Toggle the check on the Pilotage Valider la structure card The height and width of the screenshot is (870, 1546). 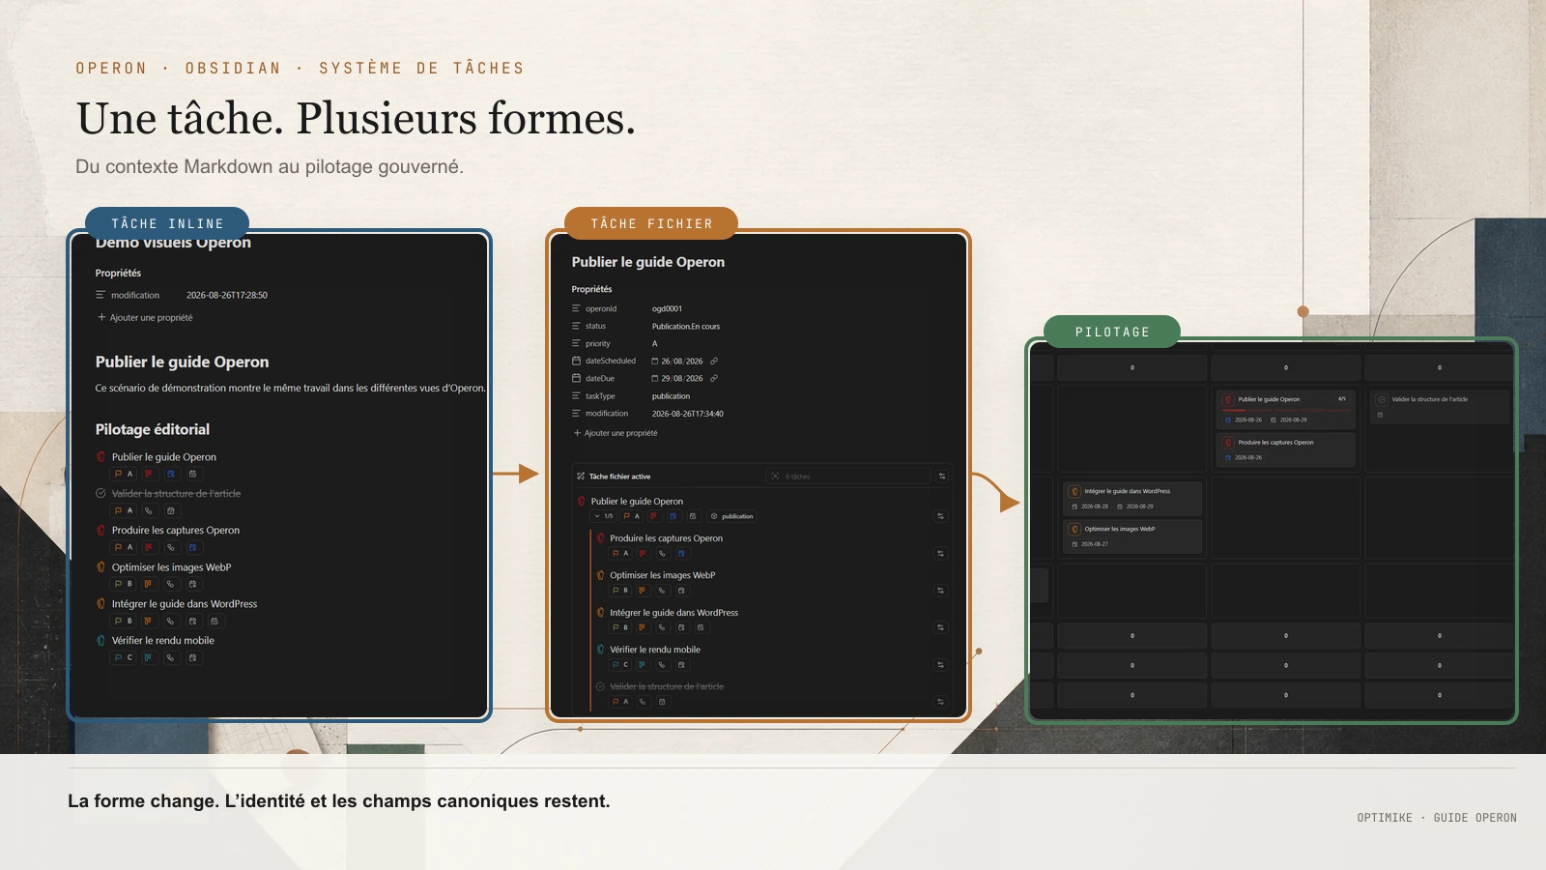click(x=1382, y=399)
